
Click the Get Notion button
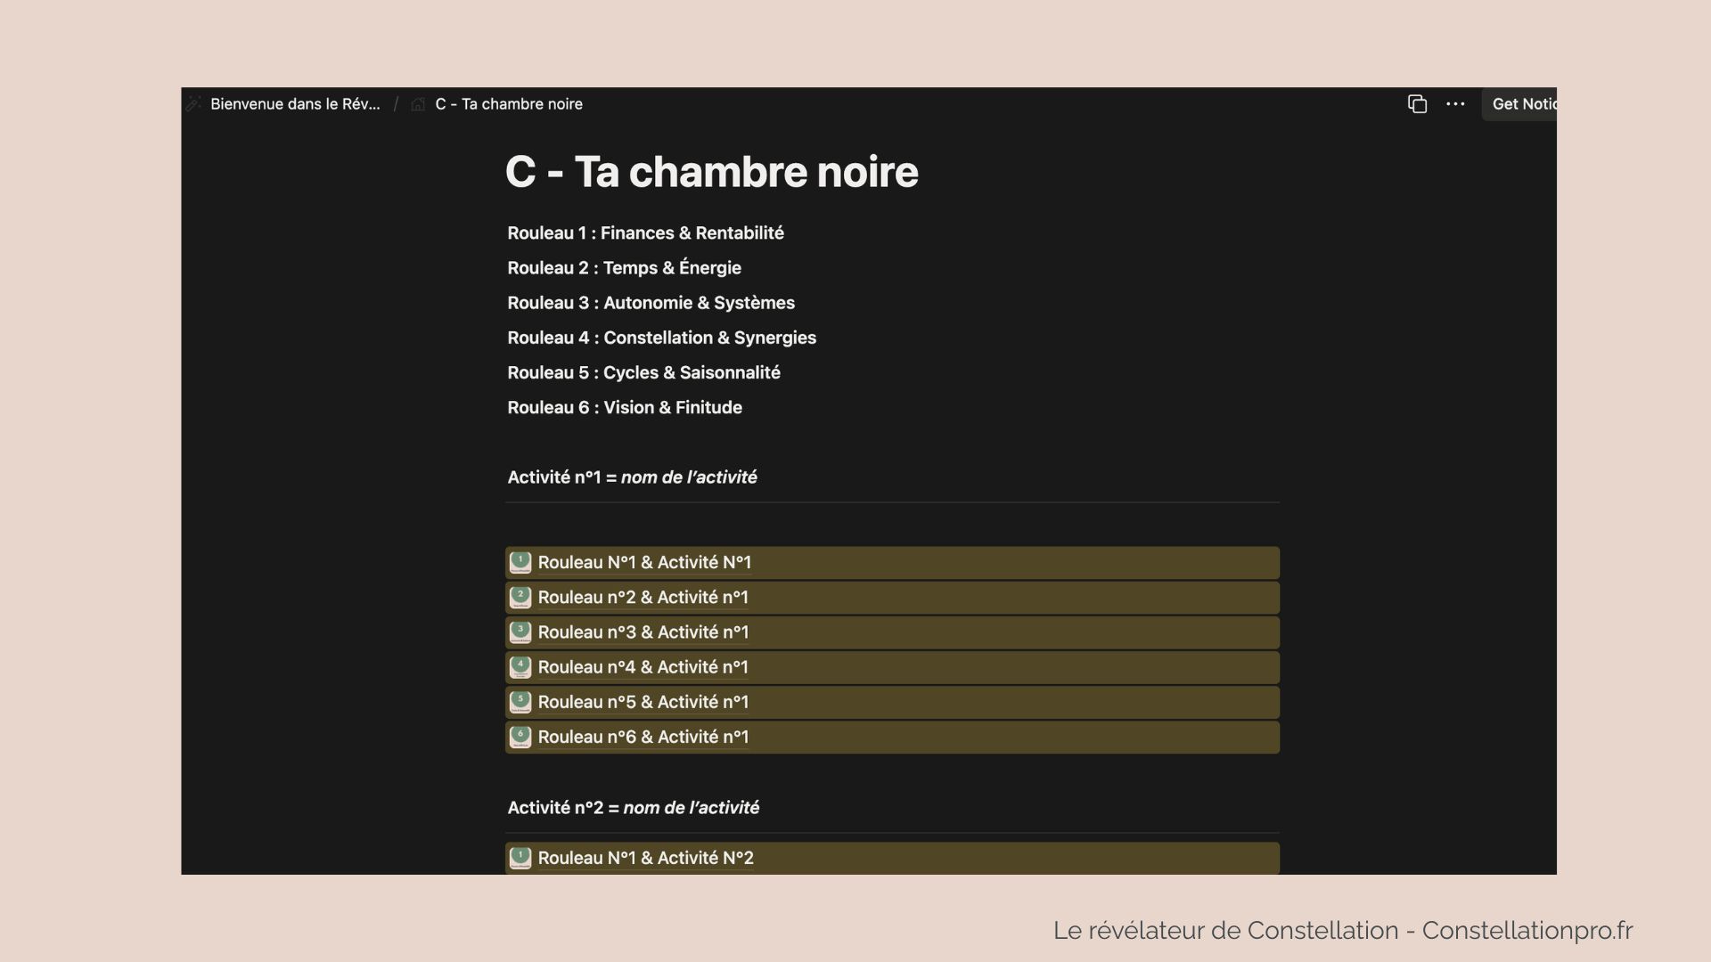tap(1522, 104)
